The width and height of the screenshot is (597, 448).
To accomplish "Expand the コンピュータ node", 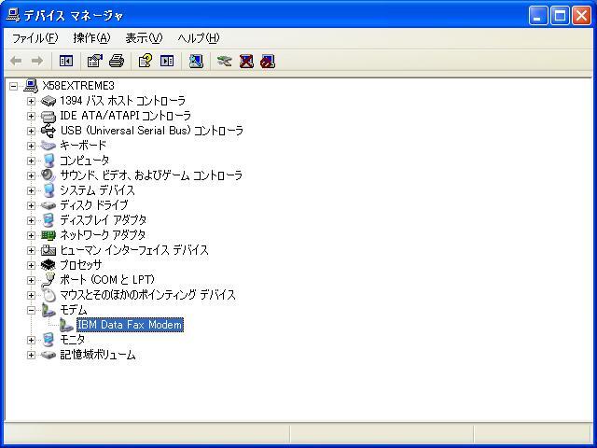I will [31, 161].
